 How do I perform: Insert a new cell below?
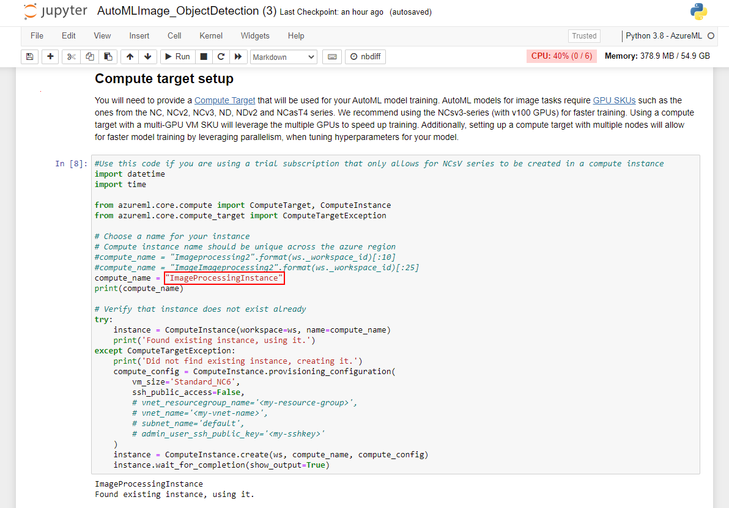(50, 56)
